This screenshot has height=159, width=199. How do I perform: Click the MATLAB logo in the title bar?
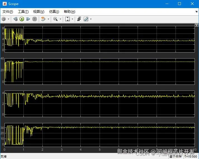coord(4,4)
